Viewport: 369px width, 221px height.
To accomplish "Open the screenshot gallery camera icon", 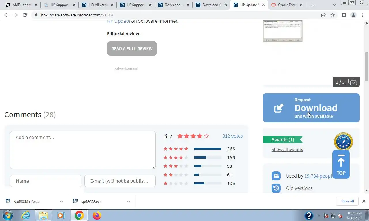I will [x=353, y=82].
